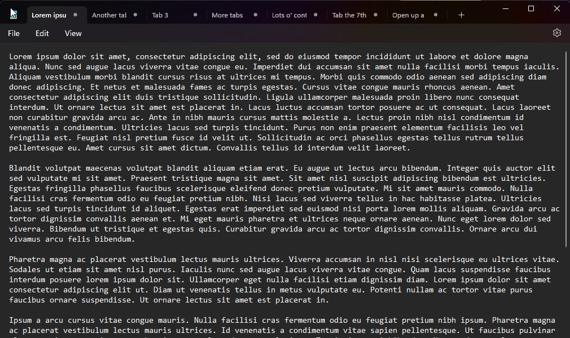Open the File menu

coord(13,33)
